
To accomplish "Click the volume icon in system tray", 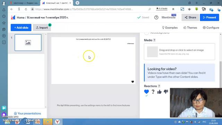I will [195, 122].
